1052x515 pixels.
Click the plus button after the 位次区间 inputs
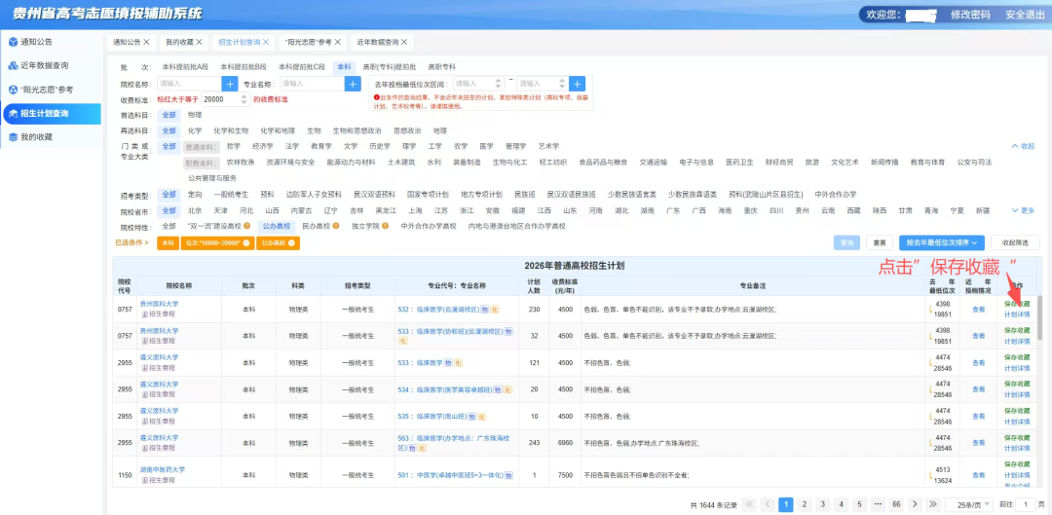577,84
